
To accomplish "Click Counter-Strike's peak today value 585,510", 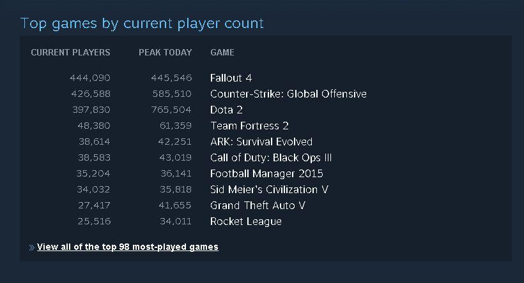I will click(171, 94).
